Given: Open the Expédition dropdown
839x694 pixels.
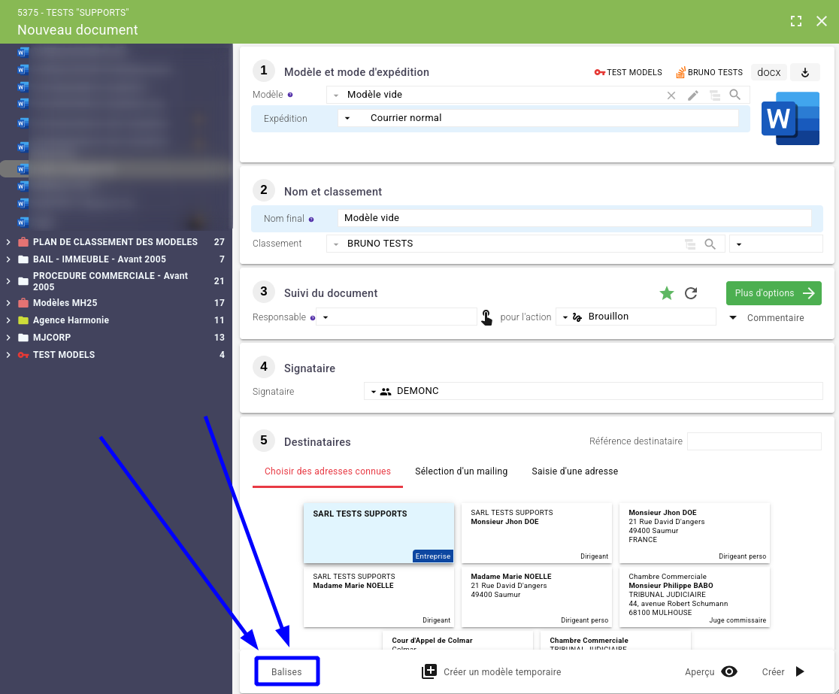Looking at the screenshot, I should pos(347,118).
